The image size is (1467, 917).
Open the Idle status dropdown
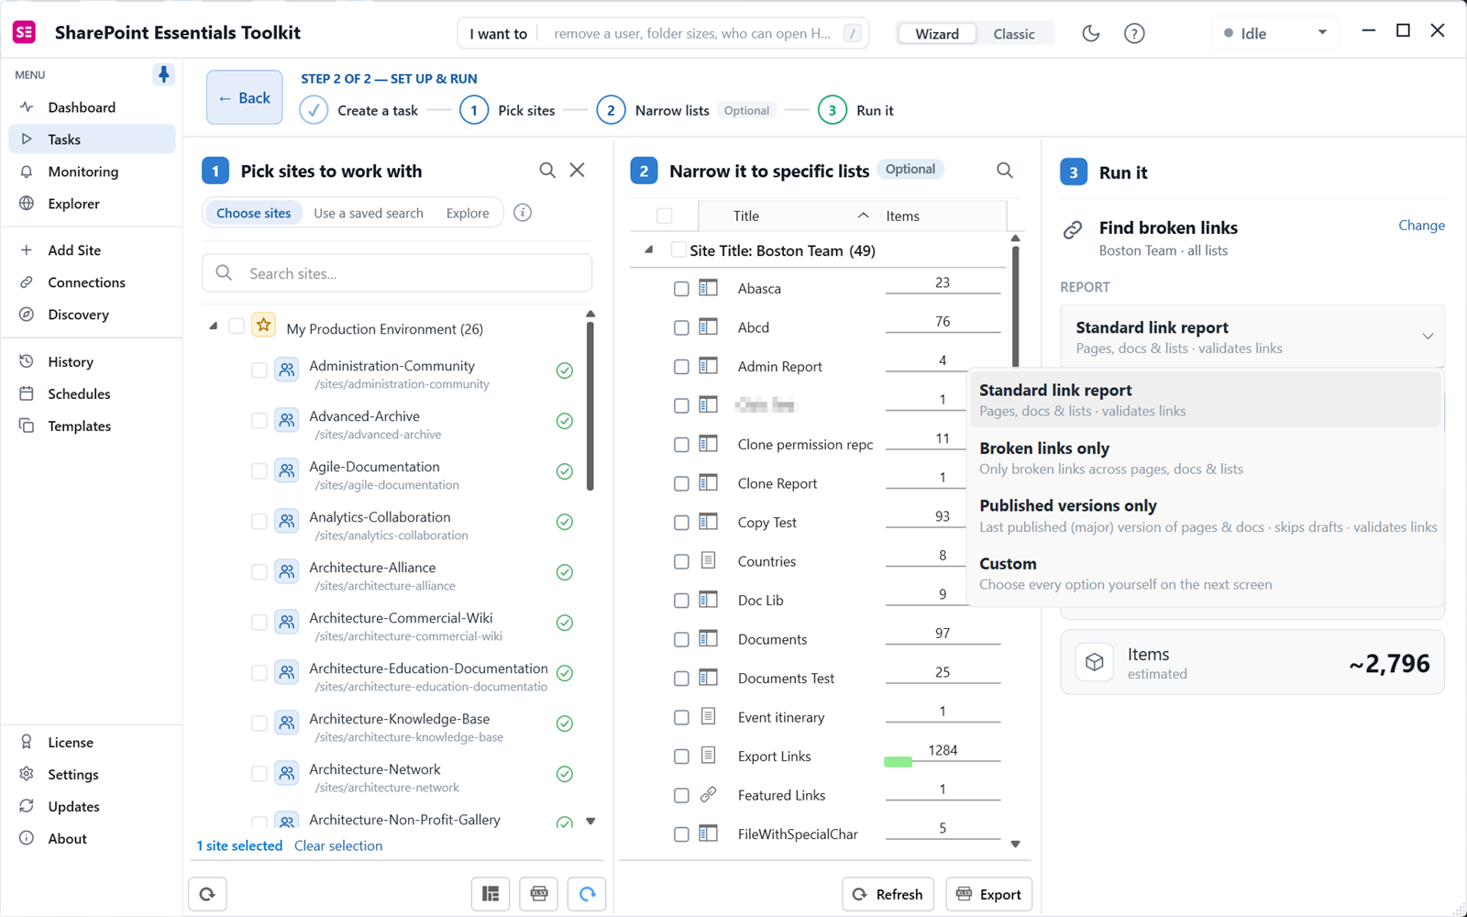[x=1274, y=34]
